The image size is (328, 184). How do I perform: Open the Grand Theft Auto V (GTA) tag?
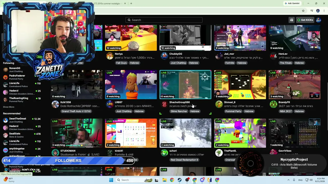(76, 111)
